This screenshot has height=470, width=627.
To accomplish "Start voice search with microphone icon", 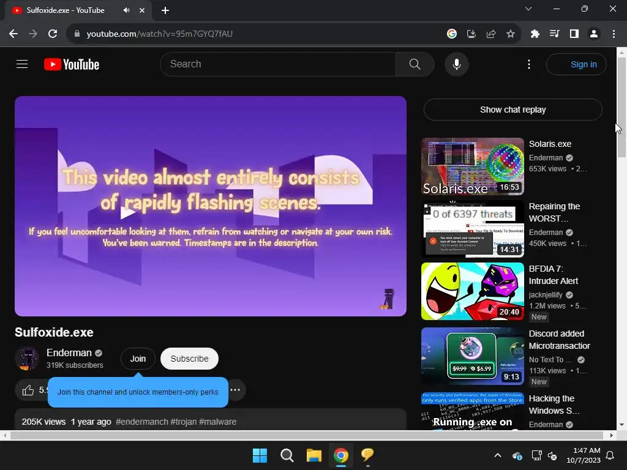I will 456,64.
